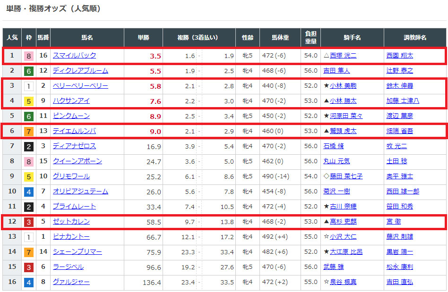Screen dimensions: 448x292
Task: Select horse name クイーンアポーン
Action: click(x=77, y=161)
